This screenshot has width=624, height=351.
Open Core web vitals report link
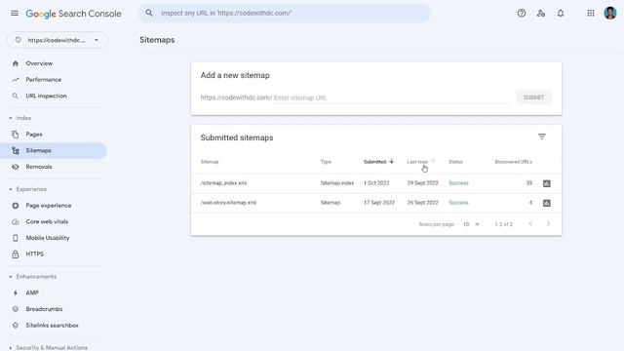[x=47, y=221]
